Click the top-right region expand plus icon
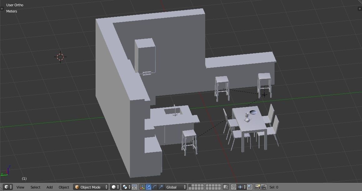362x191 pixels. click(x=360, y=9)
